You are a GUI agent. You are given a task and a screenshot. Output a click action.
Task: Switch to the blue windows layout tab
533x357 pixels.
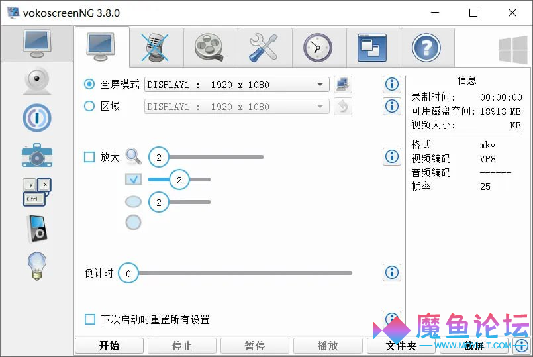tap(373, 47)
